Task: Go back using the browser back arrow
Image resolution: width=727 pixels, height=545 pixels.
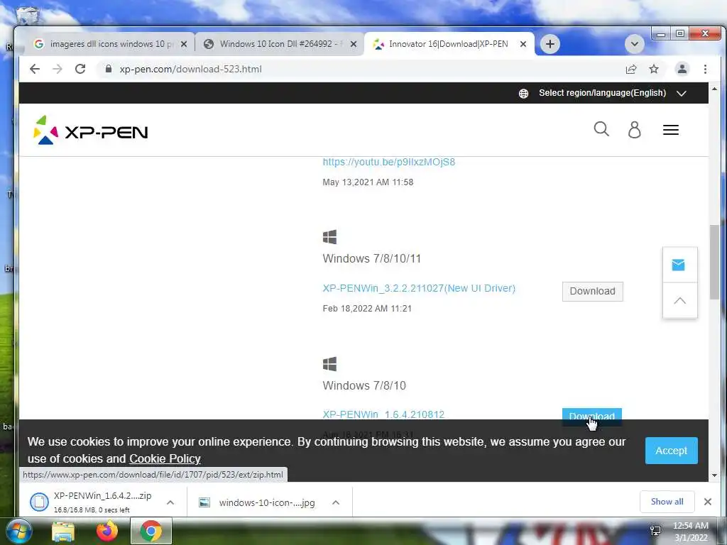Action: click(x=35, y=69)
